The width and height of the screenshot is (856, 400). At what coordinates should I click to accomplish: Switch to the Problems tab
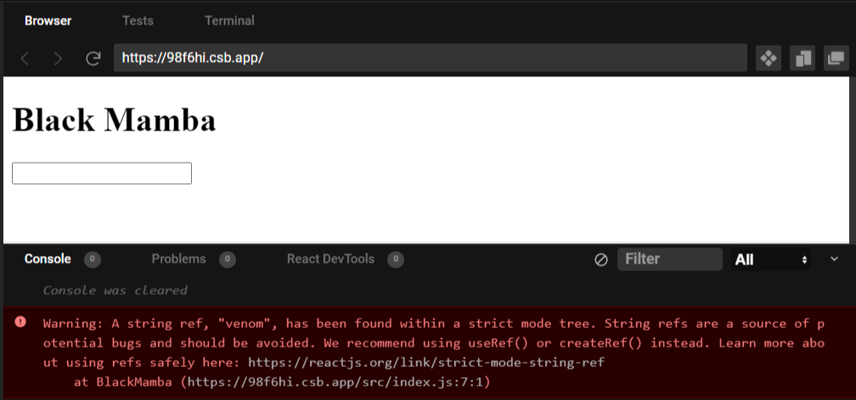tap(178, 258)
